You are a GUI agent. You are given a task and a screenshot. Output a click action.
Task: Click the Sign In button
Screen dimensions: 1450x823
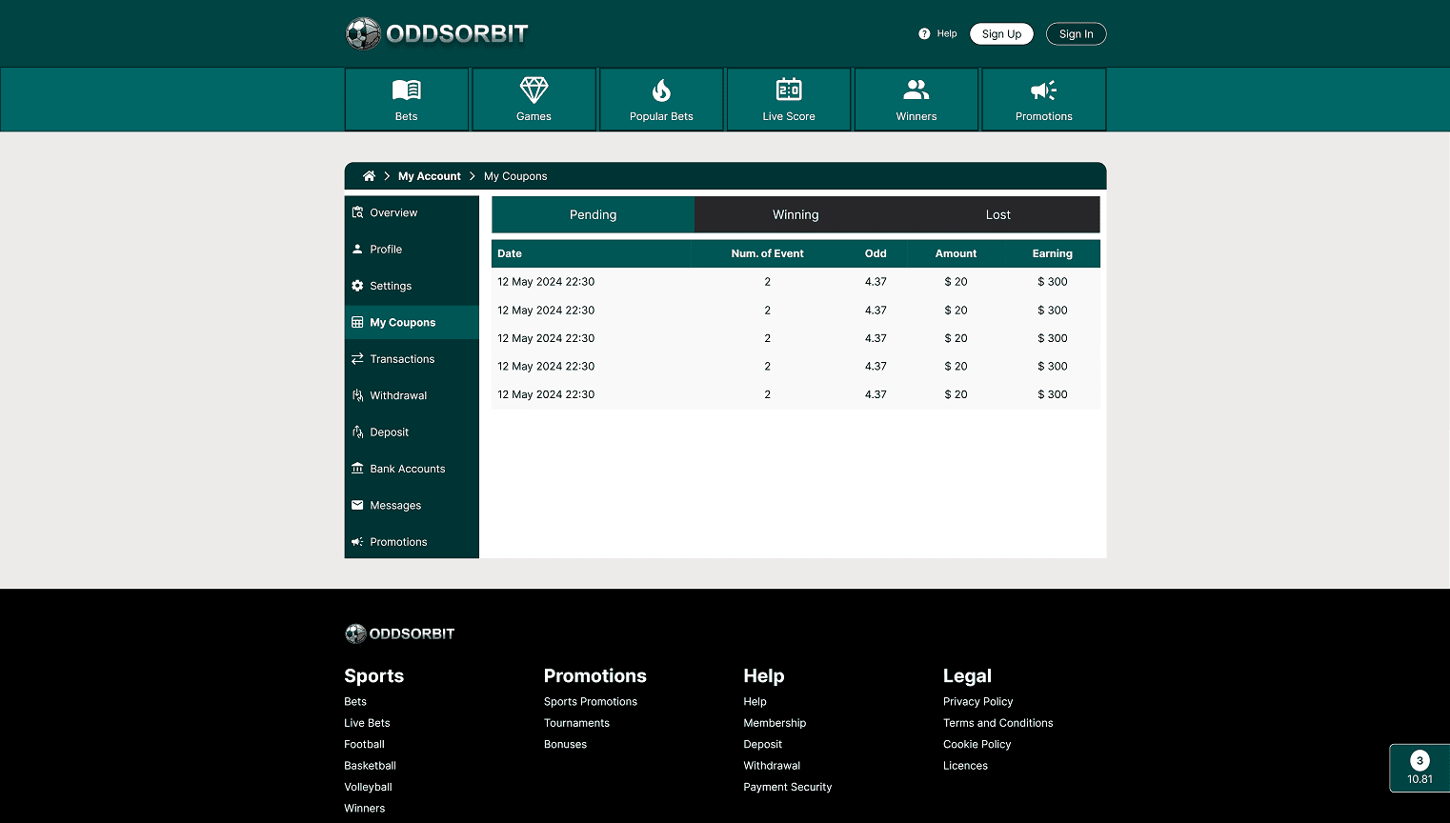pos(1077,33)
